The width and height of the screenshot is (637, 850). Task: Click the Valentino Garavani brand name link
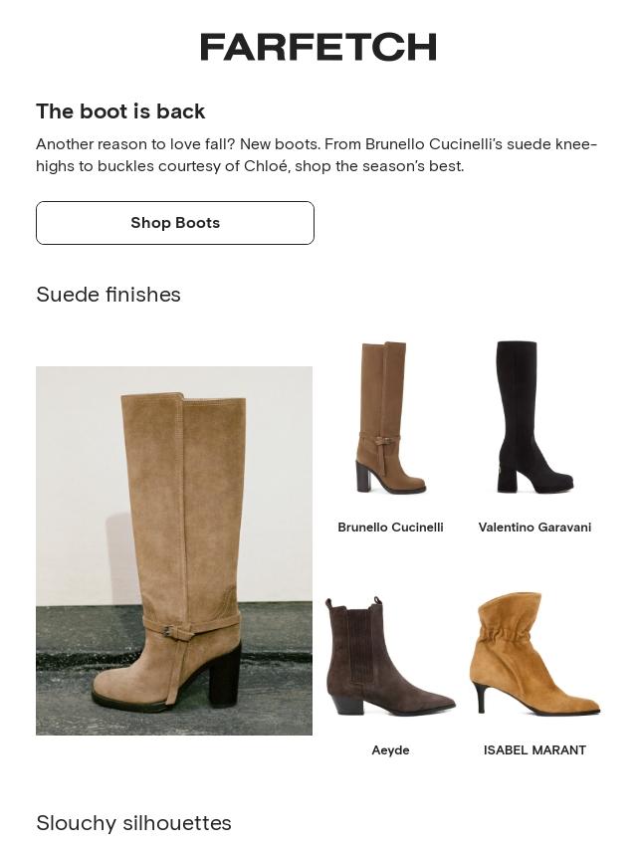click(x=534, y=527)
